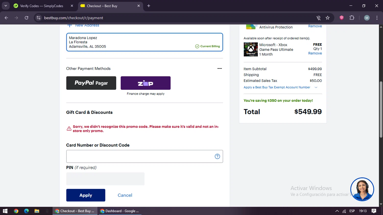The height and width of the screenshot is (215, 383).
Task: Click the ESP language indicator
Action: pos(352,211)
